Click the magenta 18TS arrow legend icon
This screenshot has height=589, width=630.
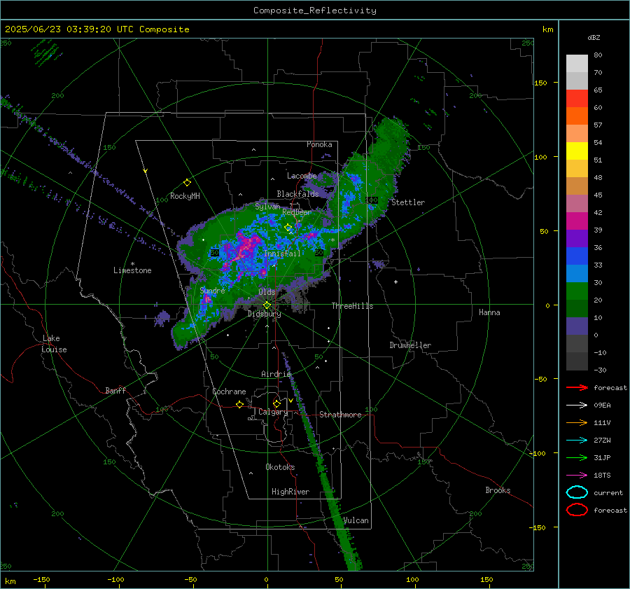(x=577, y=476)
